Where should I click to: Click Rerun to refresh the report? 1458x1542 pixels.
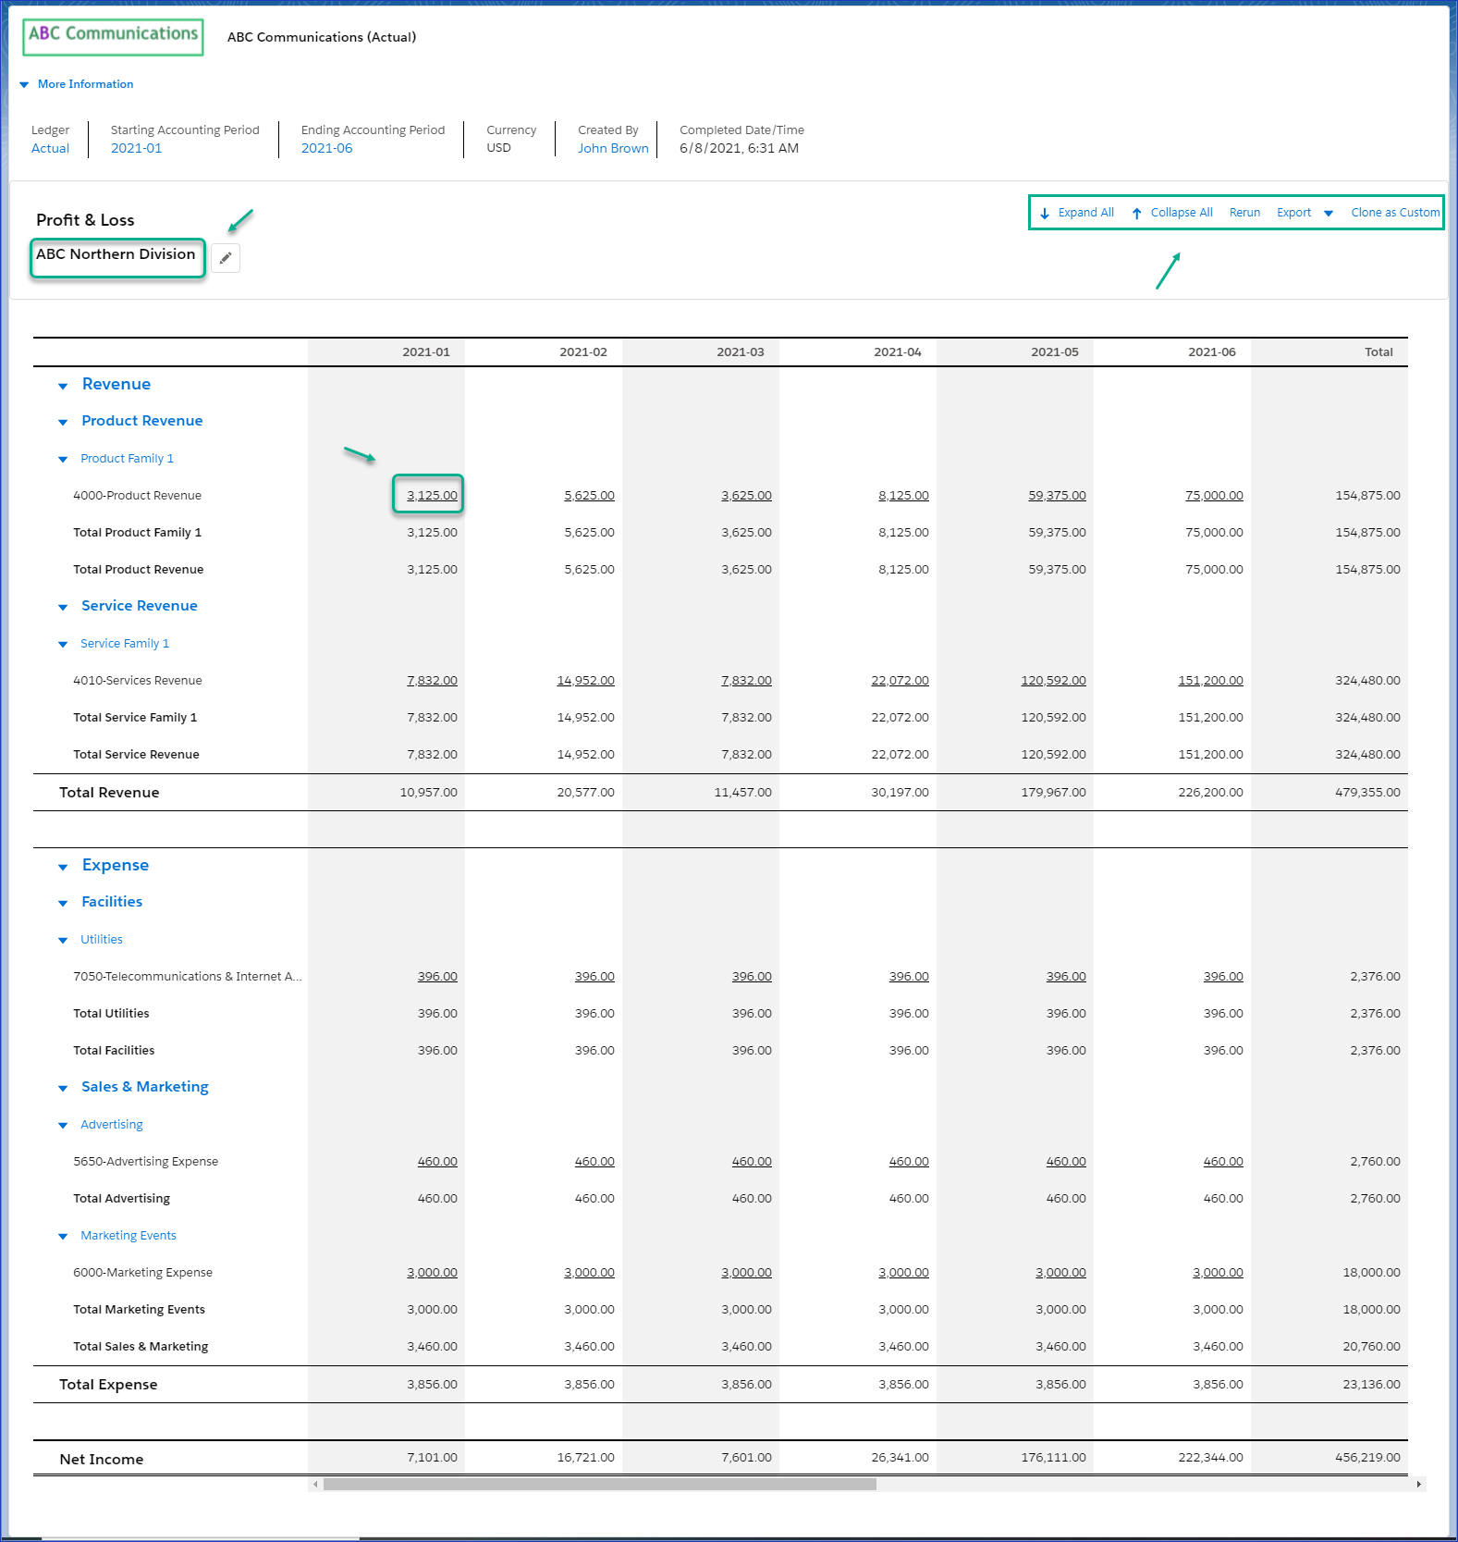pos(1244,213)
